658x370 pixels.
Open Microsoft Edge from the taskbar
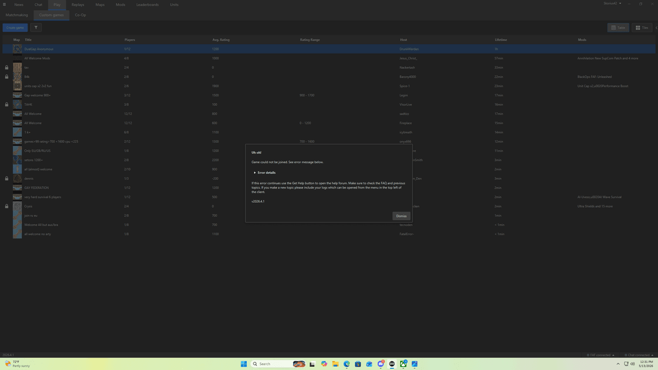pos(347,364)
